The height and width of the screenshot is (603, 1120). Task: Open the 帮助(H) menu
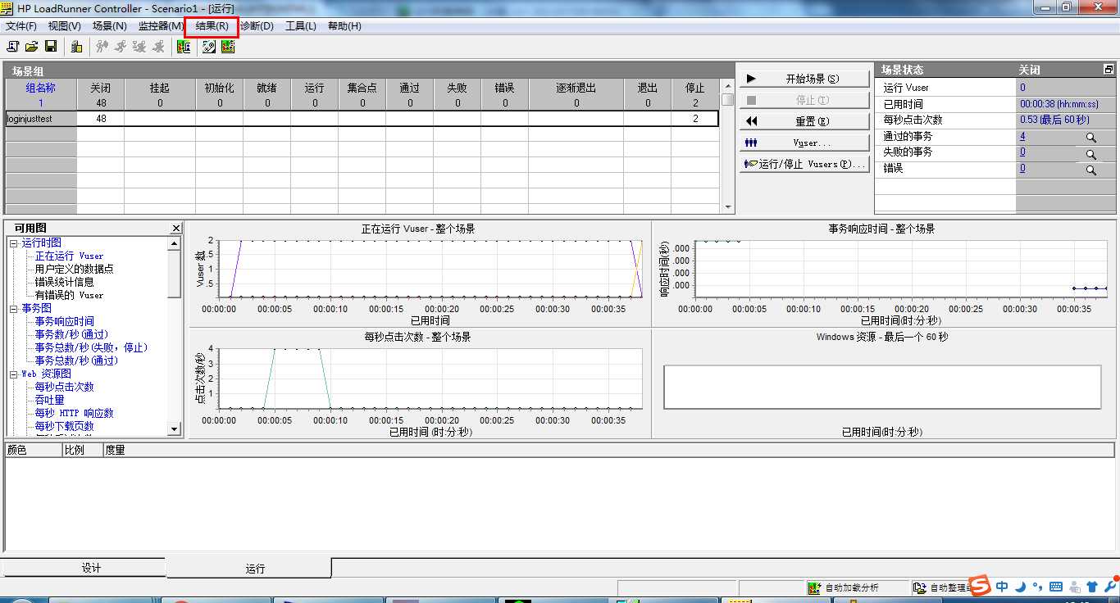click(344, 26)
